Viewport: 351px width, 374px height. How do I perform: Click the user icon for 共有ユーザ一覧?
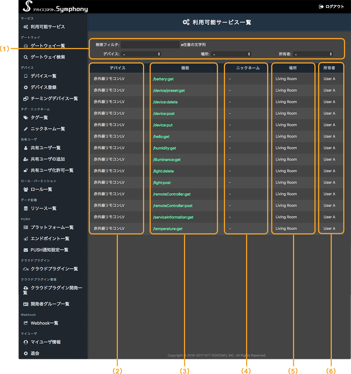[25, 148]
